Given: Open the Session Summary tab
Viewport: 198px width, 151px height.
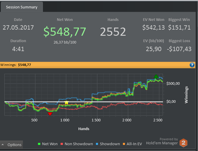Looking at the screenshot, I should tap(22, 7).
